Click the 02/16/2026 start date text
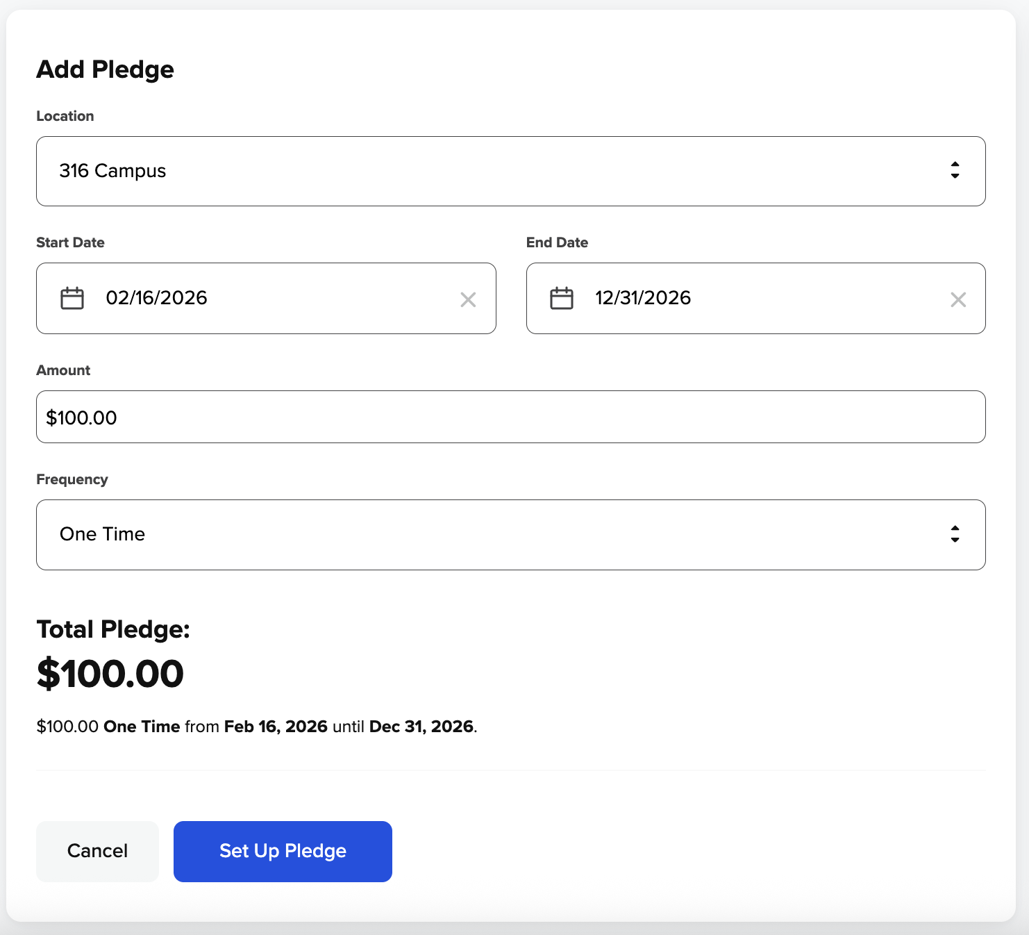This screenshot has height=935, width=1029. [157, 298]
